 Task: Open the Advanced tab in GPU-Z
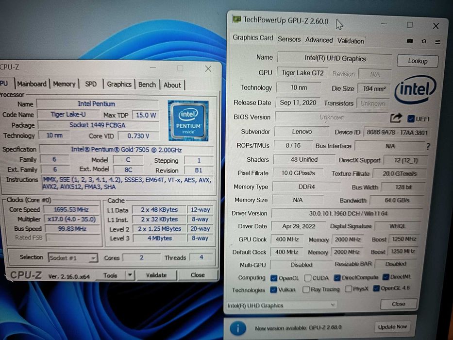coord(319,40)
